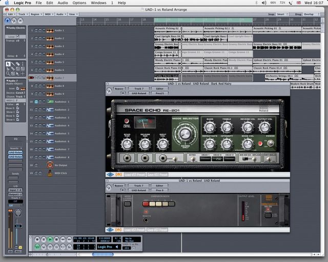Viewport: 328px width, 262px height.
Task: Click the MIDI Click metronome track icon
Action: [x=50, y=173]
